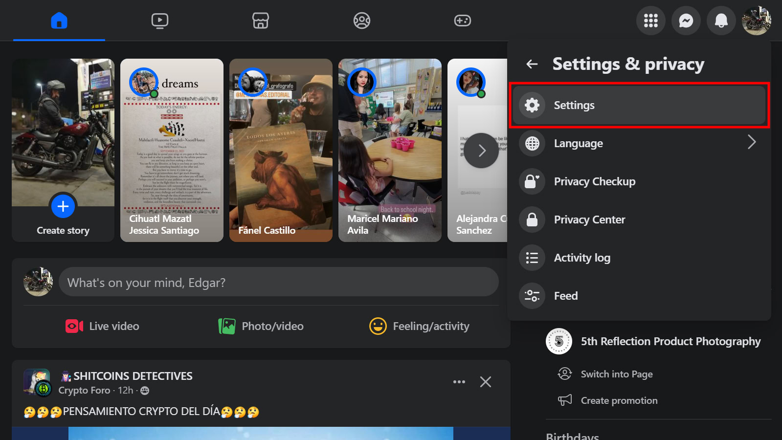Click Create promotion
Viewport: 782px width, 440px height.
[619, 400]
